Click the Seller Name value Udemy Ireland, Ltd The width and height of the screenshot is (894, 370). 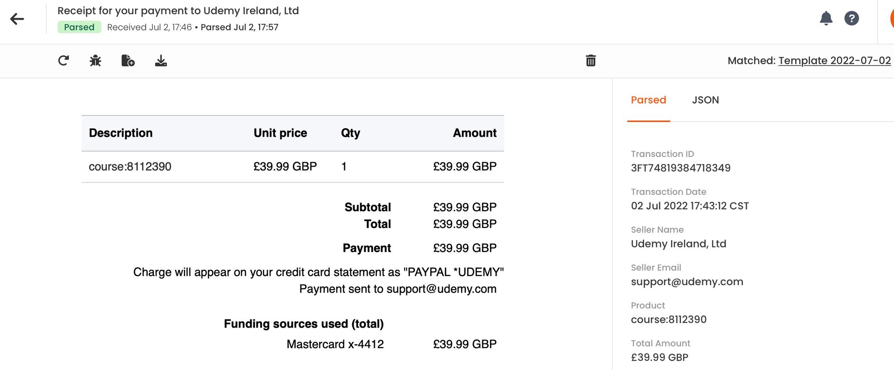click(x=678, y=244)
